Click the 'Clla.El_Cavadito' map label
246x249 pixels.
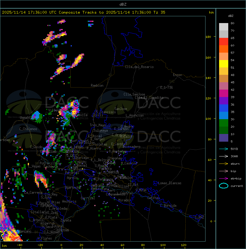[149, 98]
